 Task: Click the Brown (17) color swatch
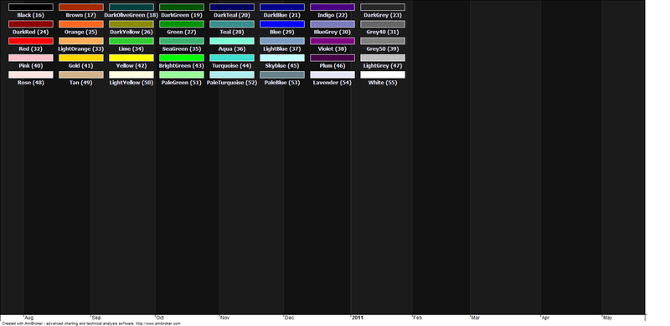pos(80,8)
